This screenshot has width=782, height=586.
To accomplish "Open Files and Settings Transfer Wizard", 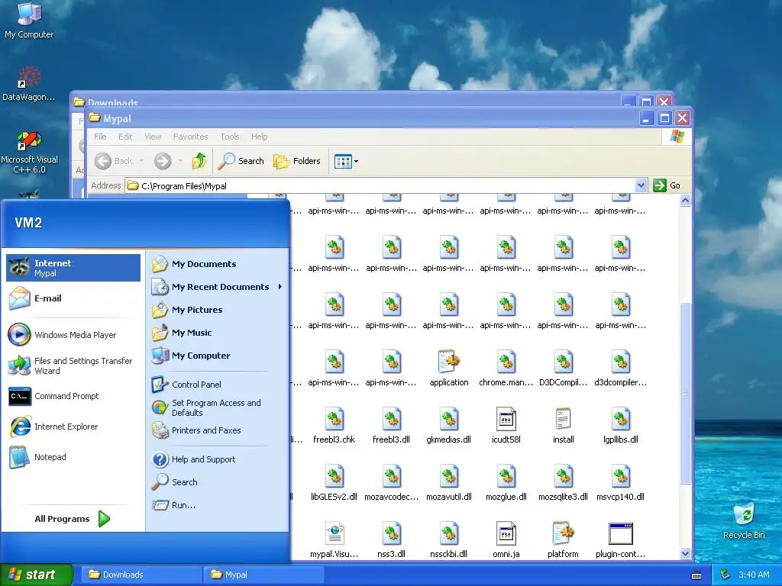I will (x=73, y=365).
